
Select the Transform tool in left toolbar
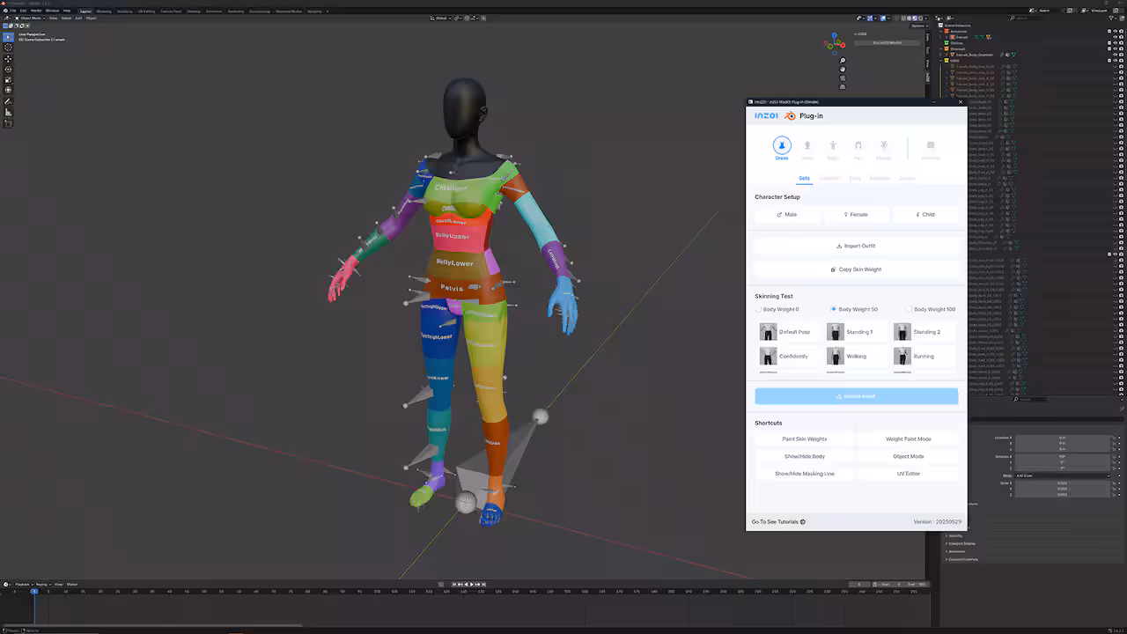point(9,90)
